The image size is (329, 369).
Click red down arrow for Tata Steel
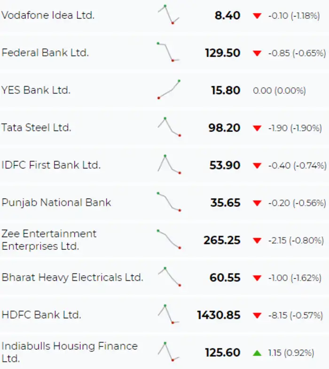257,128
